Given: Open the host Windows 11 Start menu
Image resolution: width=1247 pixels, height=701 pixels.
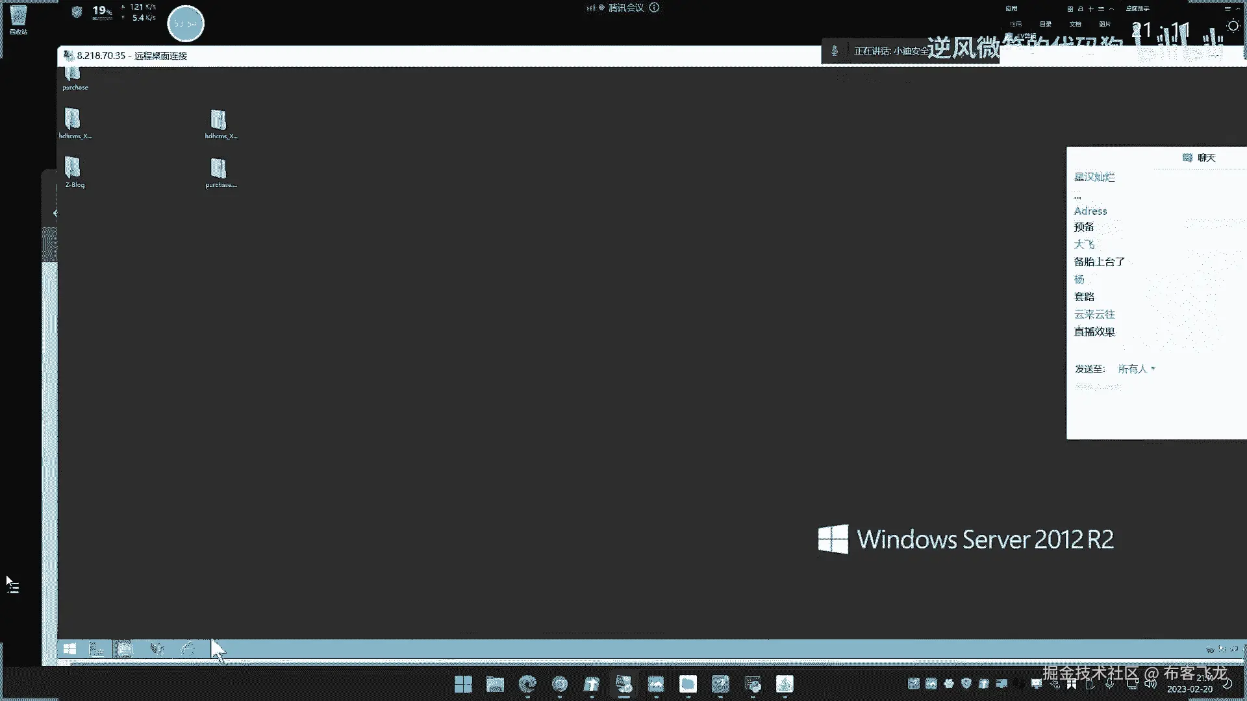Looking at the screenshot, I should coord(463,684).
